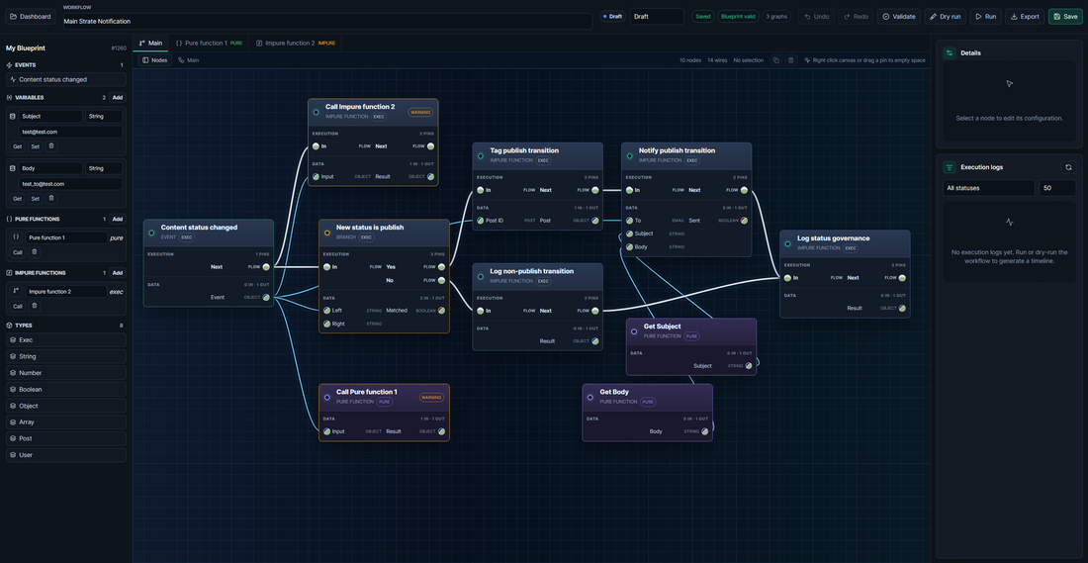Click the Next flow pin on Content status changed

(266, 266)
